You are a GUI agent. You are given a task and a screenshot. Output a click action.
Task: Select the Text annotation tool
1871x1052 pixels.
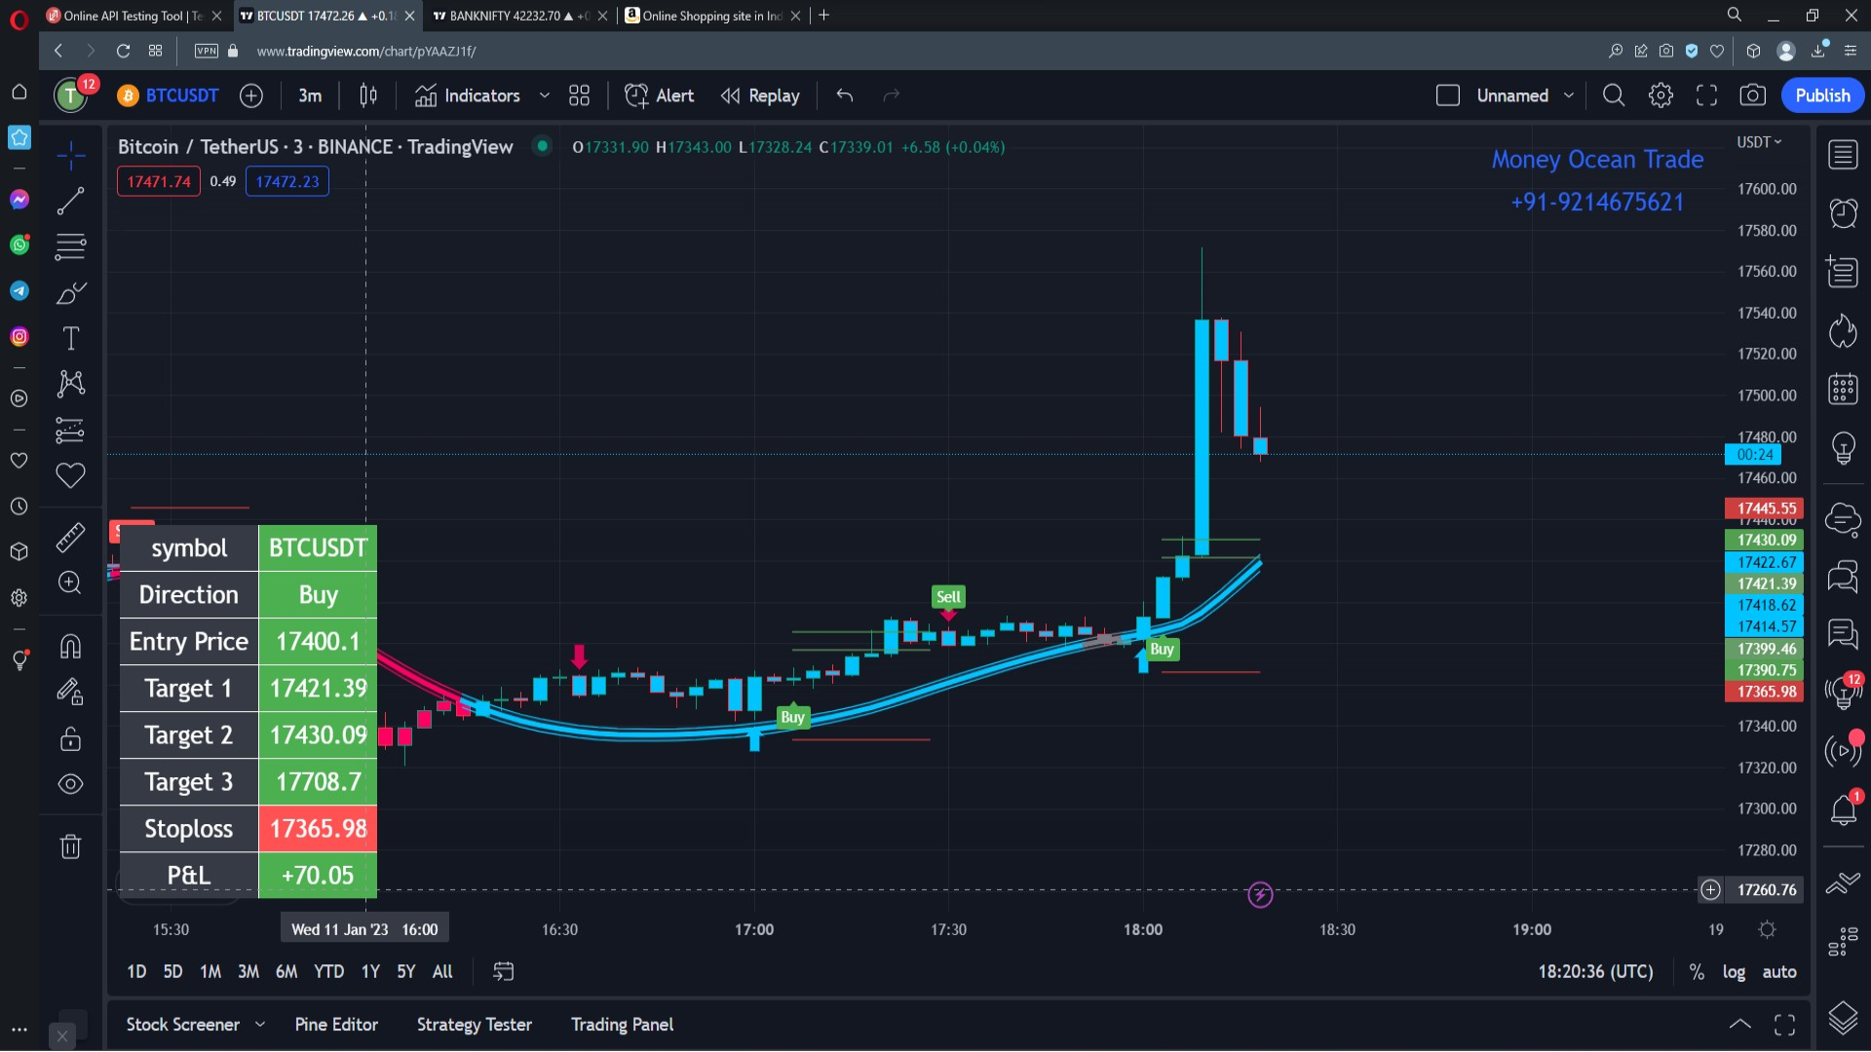(70, 338)
